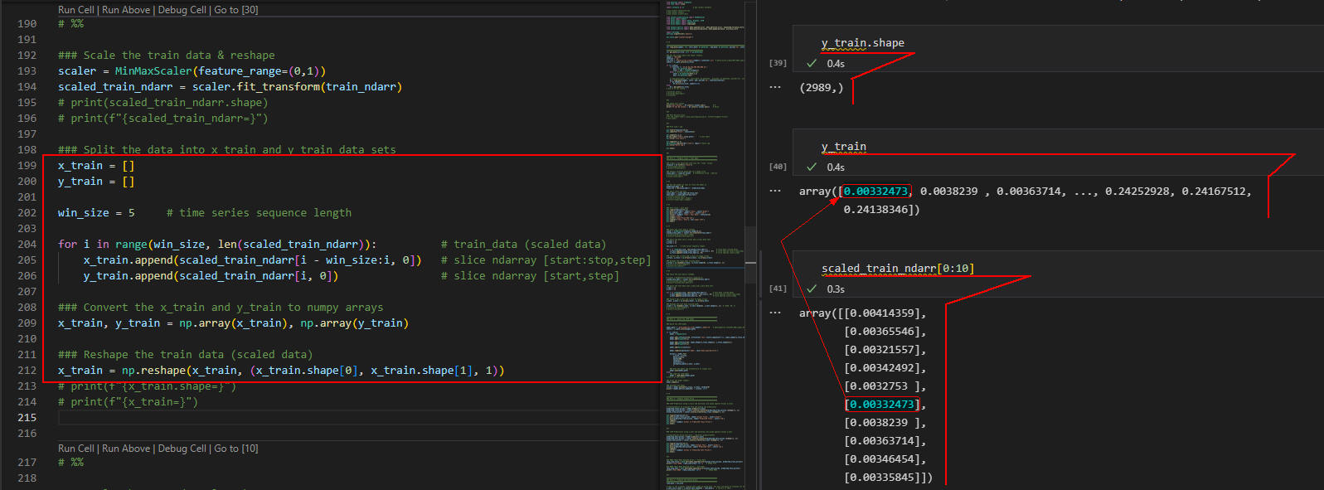Click value 0.24252928 in y_train output
Viewport: 1324px width, 490px height.
tap(1139, 192)
